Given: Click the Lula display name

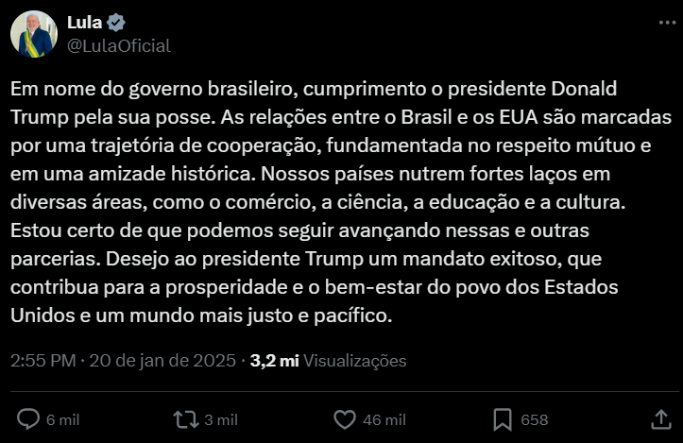Looking at the screenshot, I should pos(85,23).
